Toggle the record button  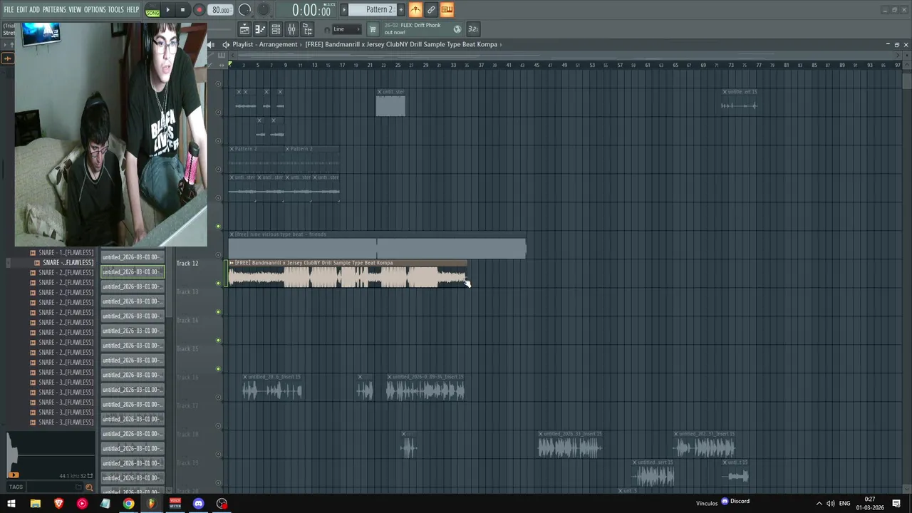(x=199, y=10)
